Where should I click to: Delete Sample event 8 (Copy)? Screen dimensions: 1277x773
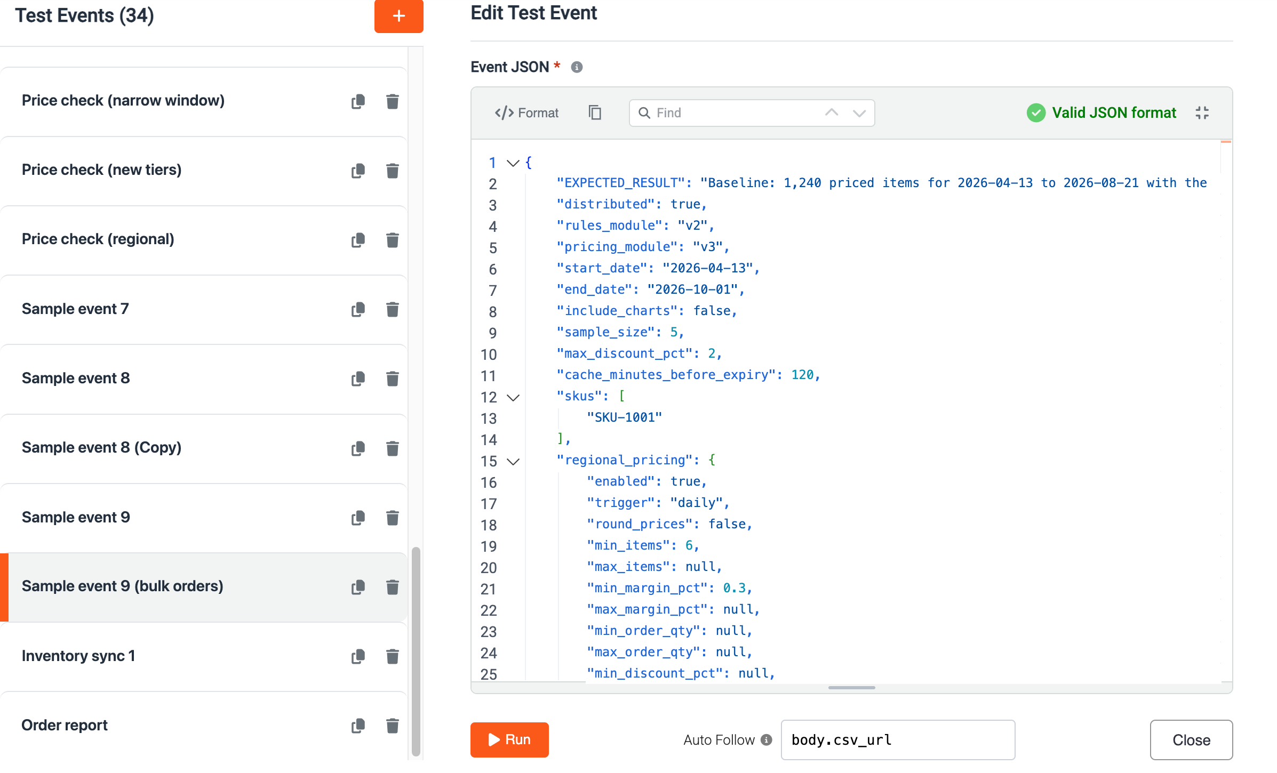pos(392,448)
